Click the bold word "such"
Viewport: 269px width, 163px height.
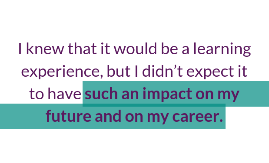101,94
